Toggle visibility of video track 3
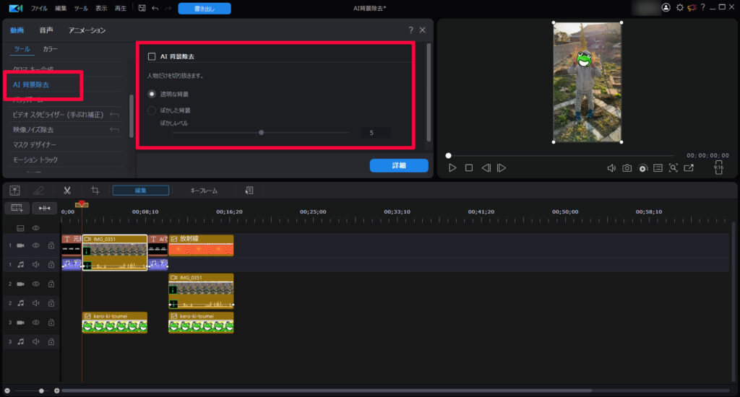This screenshot has height=397, width=740. coord(36,323)
